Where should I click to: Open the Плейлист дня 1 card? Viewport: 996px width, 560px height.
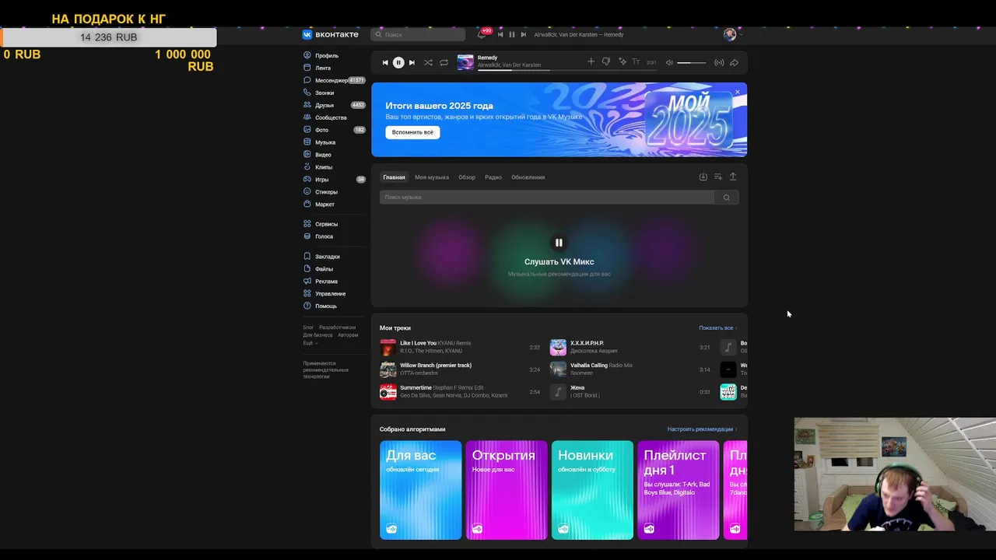pos(679,490)
